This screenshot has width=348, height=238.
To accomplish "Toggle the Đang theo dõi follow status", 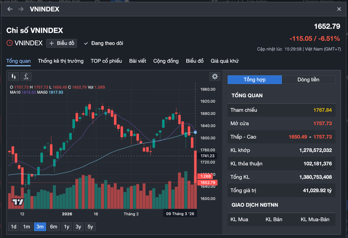I will [103, 43].
